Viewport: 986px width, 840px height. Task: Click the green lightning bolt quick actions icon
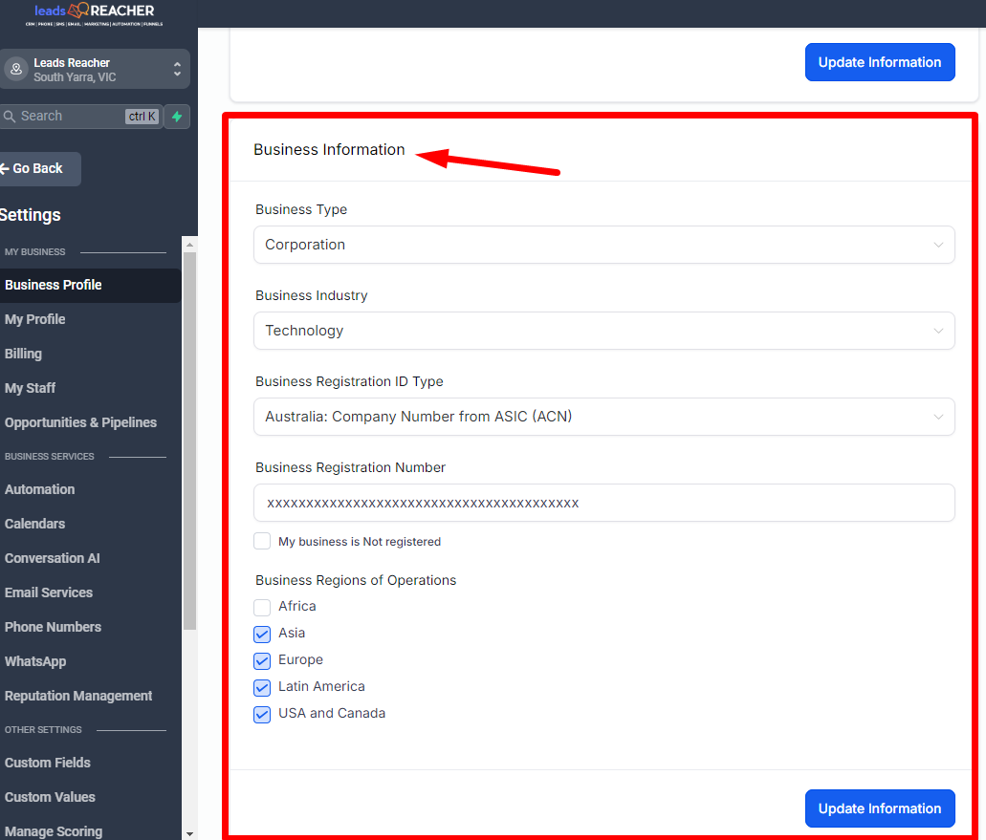[x=177, y=117]
